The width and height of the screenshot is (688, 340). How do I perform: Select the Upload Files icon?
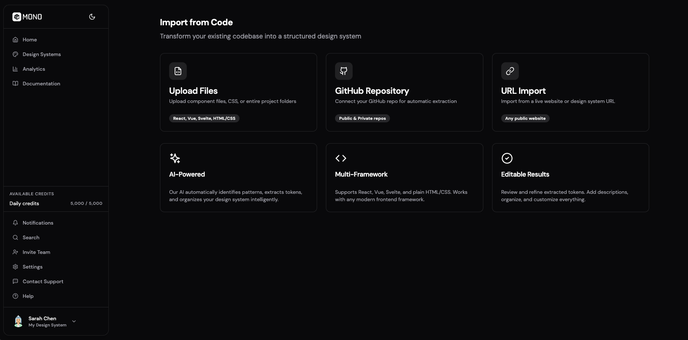click(x=178, y=71)
